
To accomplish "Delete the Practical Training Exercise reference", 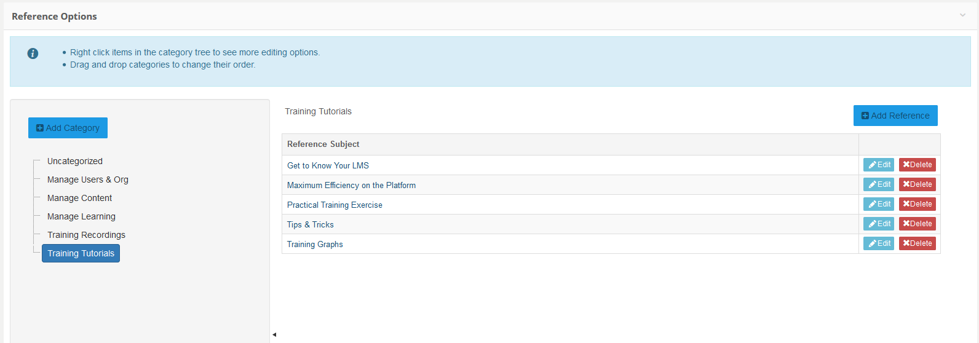I will click(x=917, y=204).
